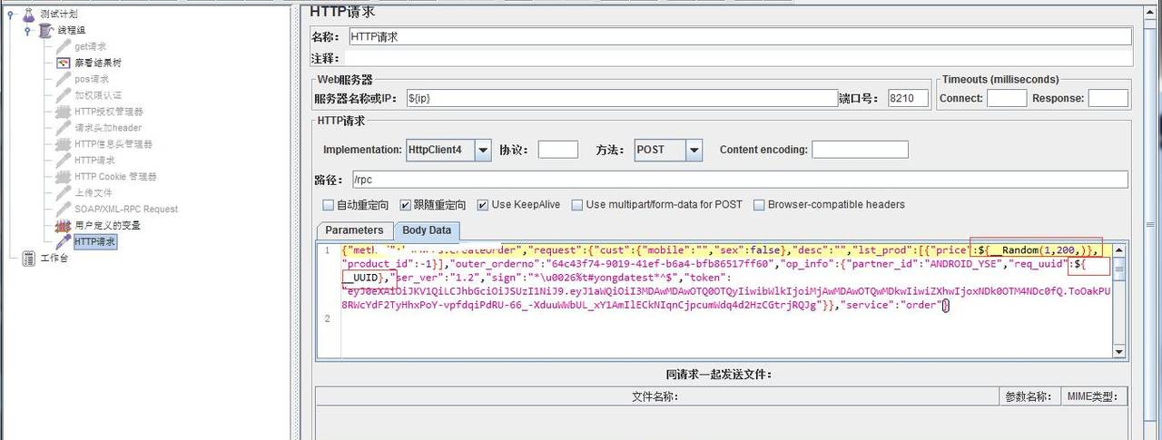Select the 加权限认证 tree item
The image size is (1162, 440).
coord(98,95)
